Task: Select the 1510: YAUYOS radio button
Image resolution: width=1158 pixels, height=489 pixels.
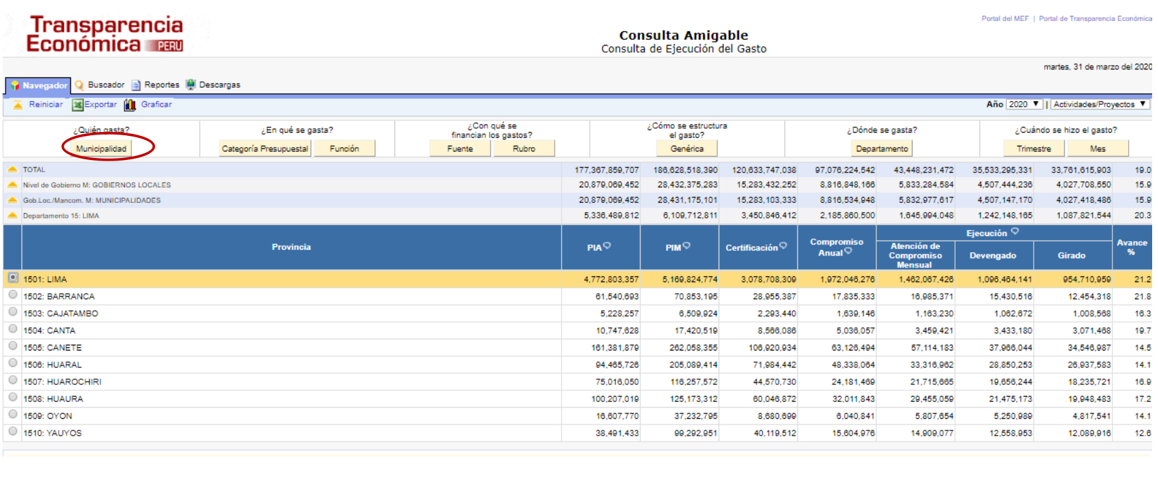Action: (13, 431)
